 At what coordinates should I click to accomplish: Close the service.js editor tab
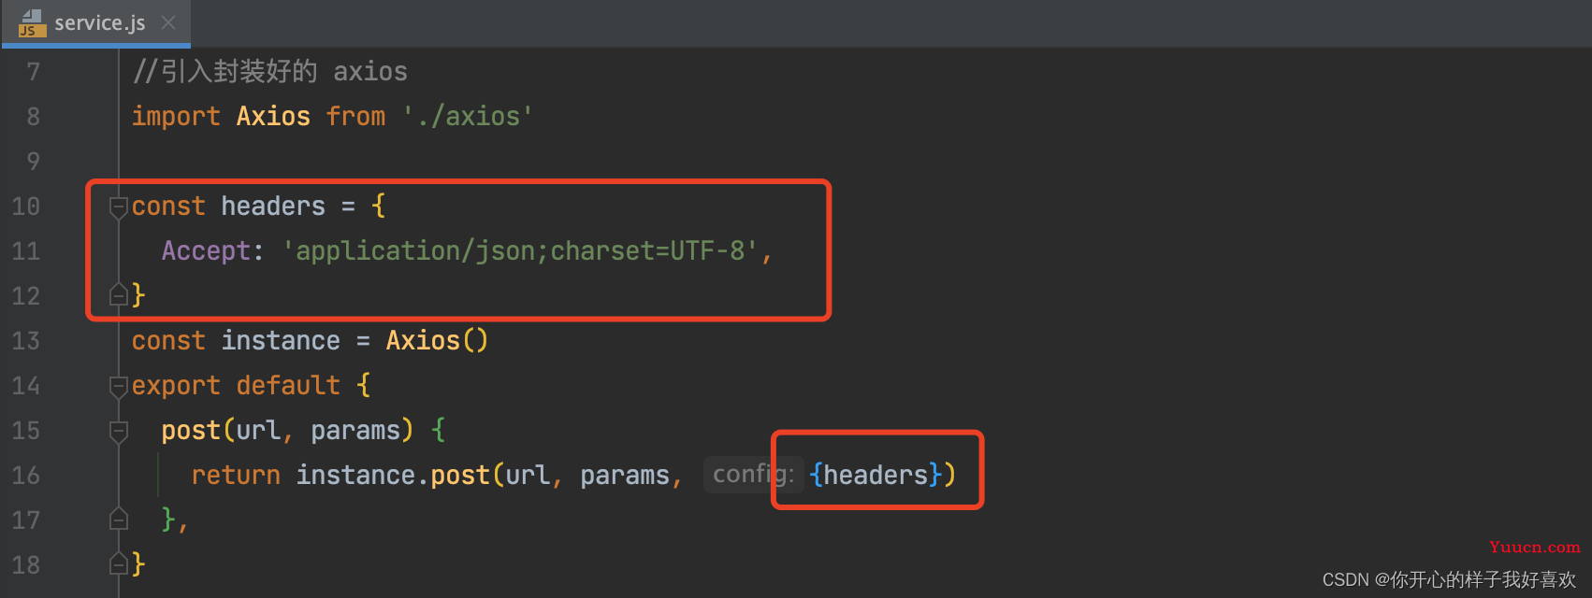pyautogui.click(x=168, y=22)
